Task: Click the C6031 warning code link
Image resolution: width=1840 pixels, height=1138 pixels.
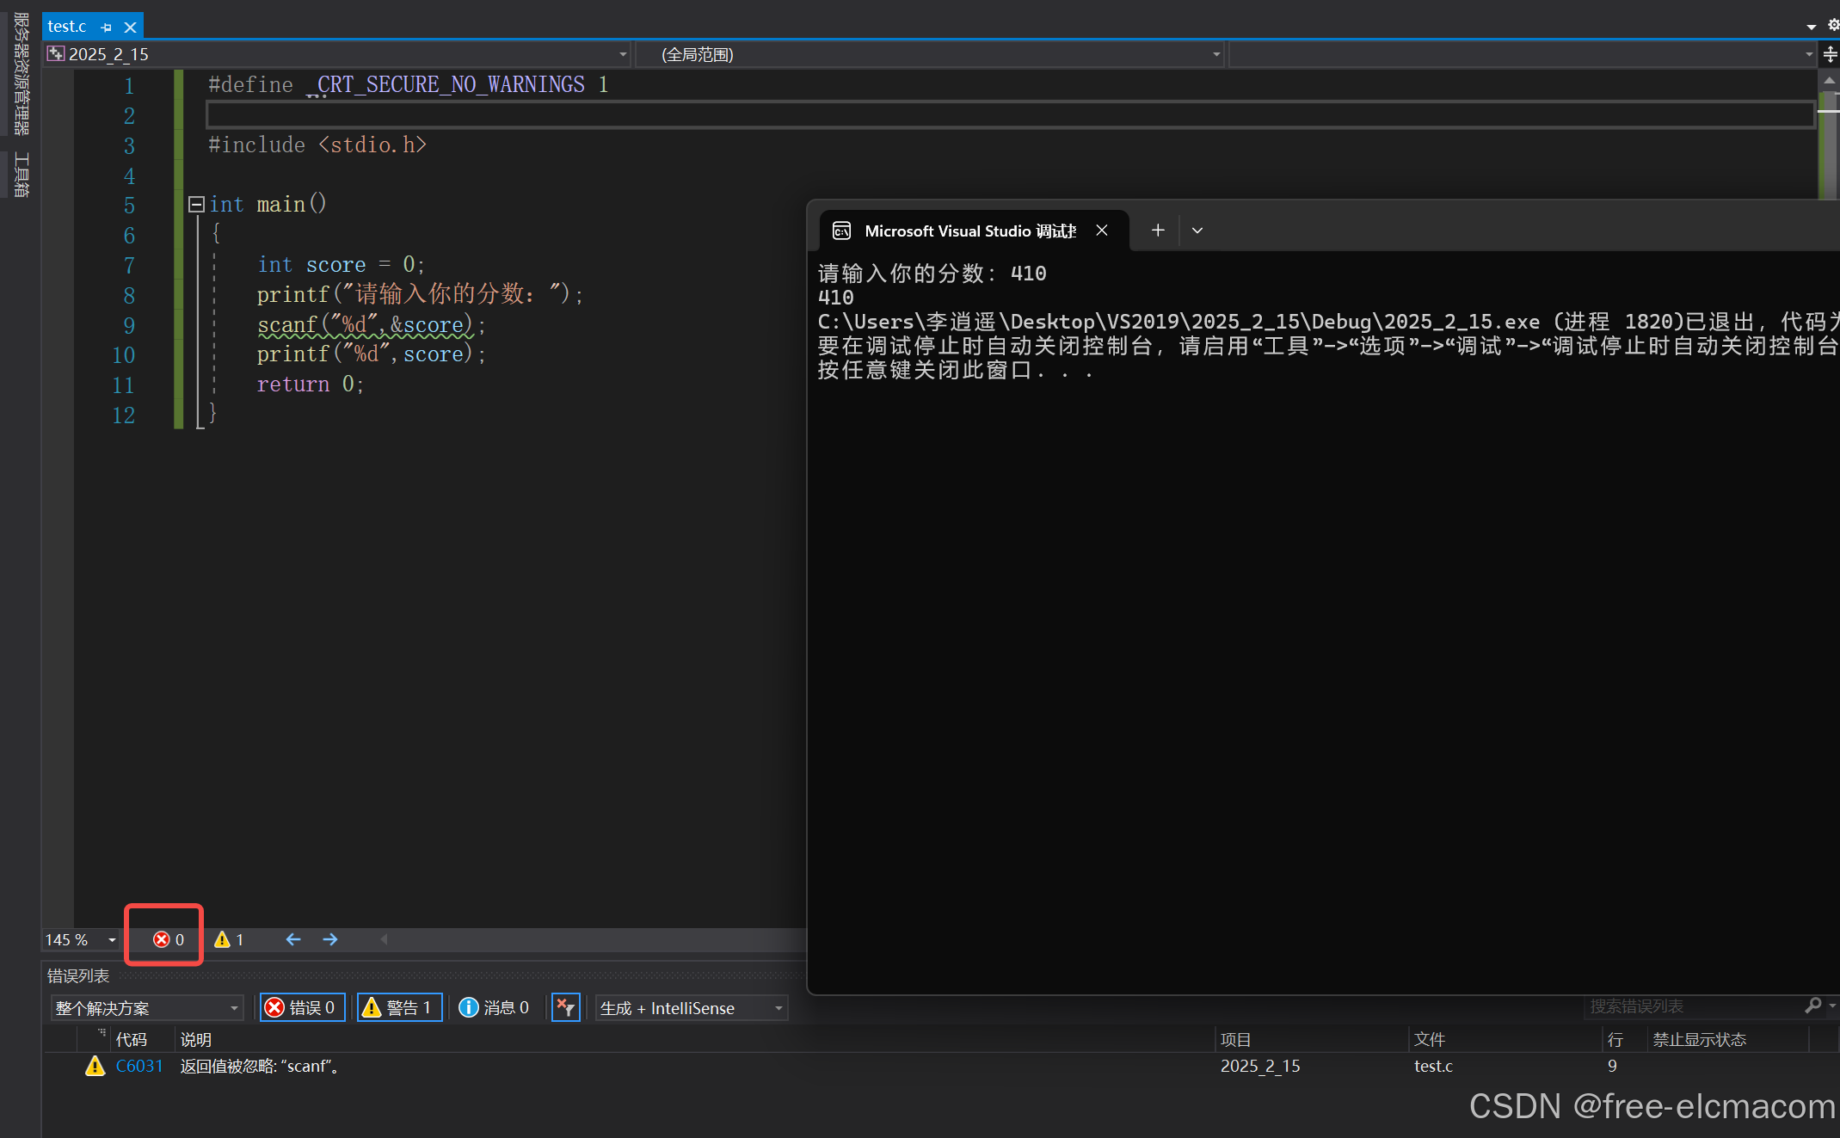Action: pos(139,1066)
